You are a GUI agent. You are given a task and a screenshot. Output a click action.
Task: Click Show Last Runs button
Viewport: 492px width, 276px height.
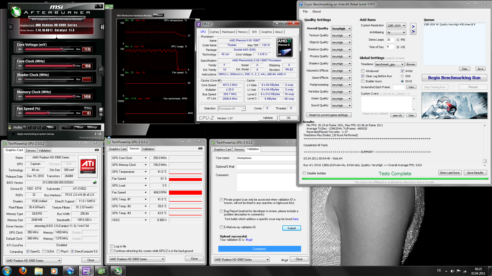(450, 173)
